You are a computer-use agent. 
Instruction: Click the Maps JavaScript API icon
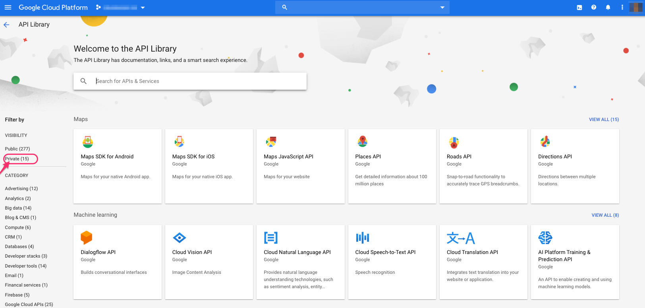(x=271, y=142)
